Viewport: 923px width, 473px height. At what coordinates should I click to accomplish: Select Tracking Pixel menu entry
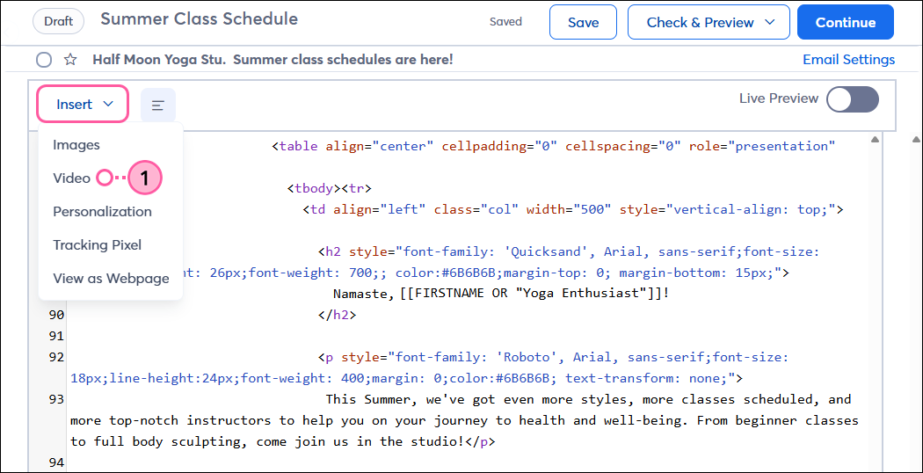[x=97, y=245]
